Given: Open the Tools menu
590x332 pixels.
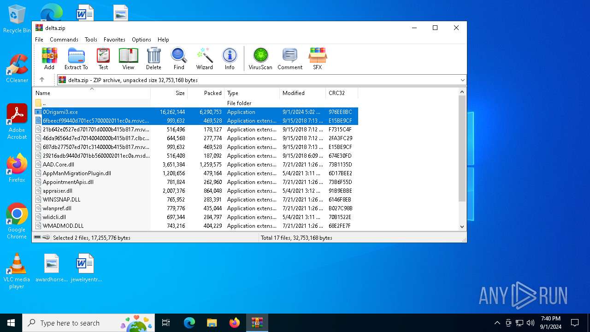Looking at the screenshot, I should pyautogui.click(x=91, y=40).
